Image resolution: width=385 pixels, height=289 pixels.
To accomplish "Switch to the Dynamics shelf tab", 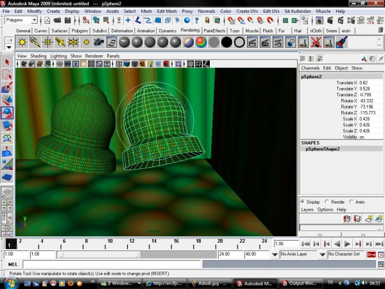I will point(167,31).
